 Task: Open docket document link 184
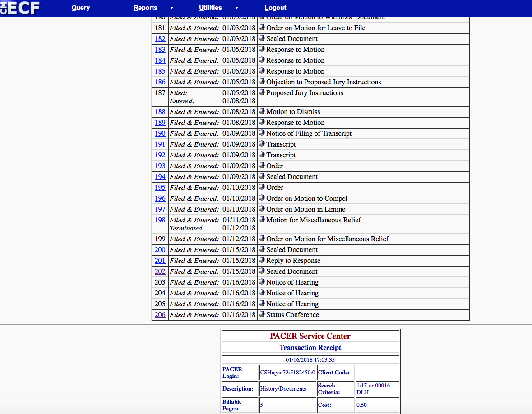point(160,60)
